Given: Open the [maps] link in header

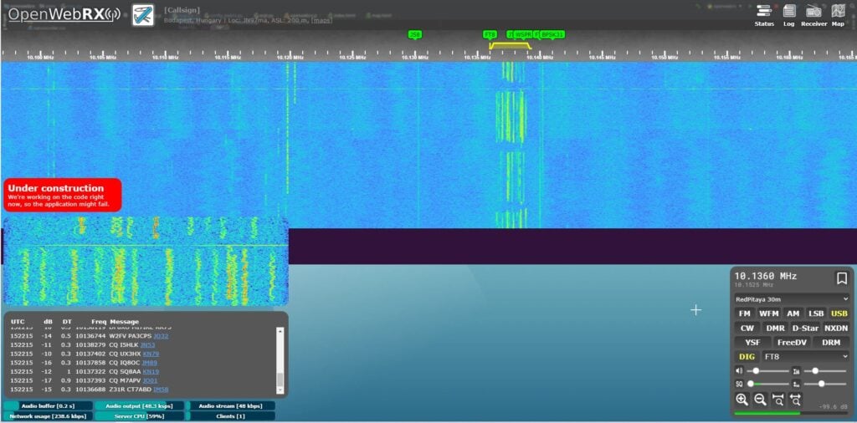Looking at the screenshot, I should click(x=321, y=20).
